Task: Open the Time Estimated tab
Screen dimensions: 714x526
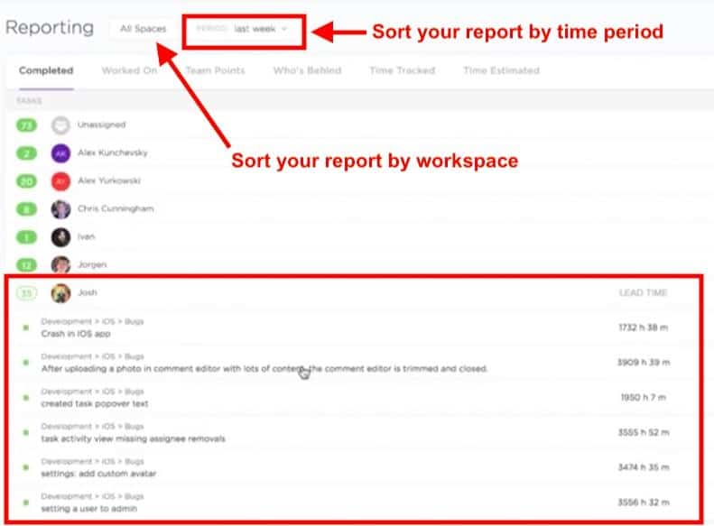Action: point(501,70)
